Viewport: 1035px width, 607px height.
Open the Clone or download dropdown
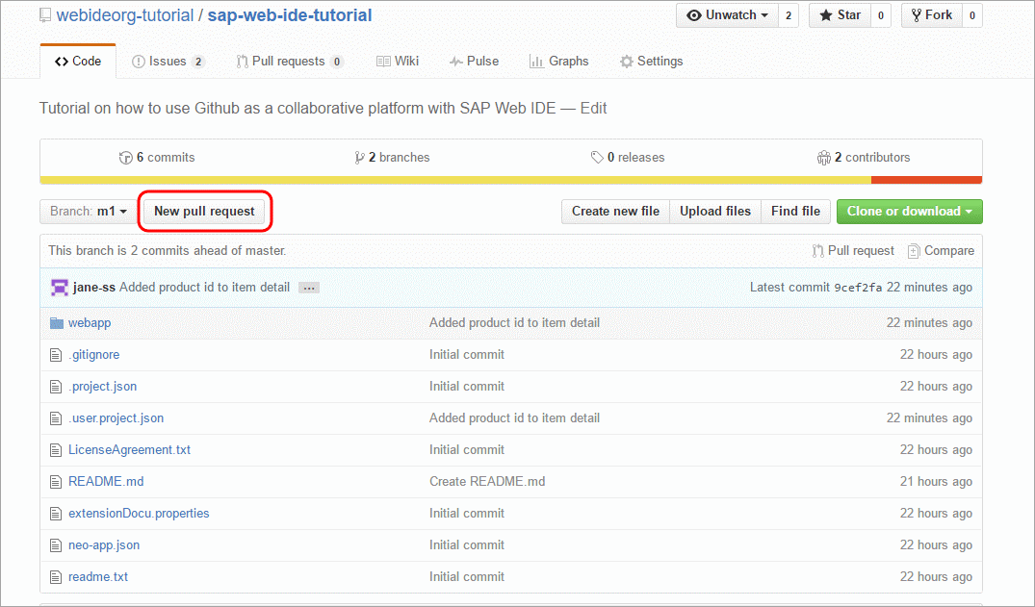click(x=910, y=211)
